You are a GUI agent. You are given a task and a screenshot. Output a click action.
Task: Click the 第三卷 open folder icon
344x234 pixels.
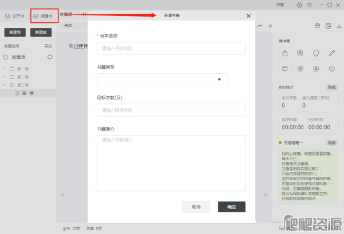pyautogui.click(x=12, y=85)
